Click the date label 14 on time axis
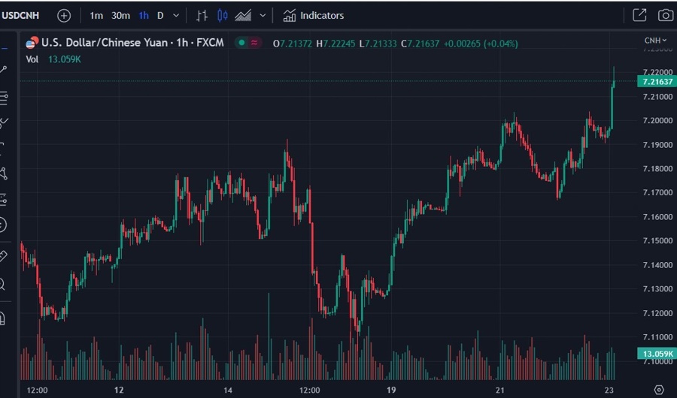 tap(227, 390)
